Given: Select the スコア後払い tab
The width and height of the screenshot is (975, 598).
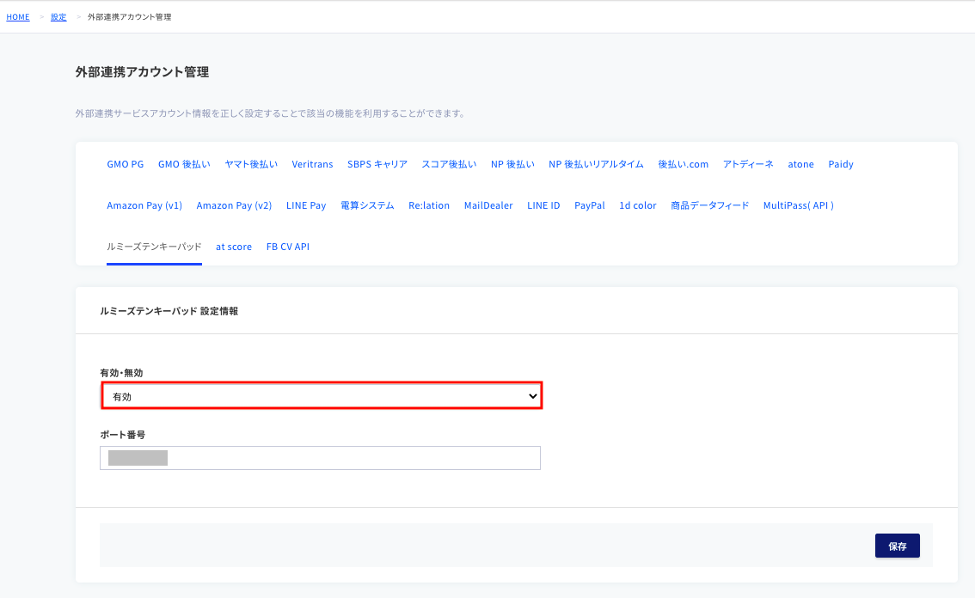Looking at the screenshot, I should coord(449,164).
